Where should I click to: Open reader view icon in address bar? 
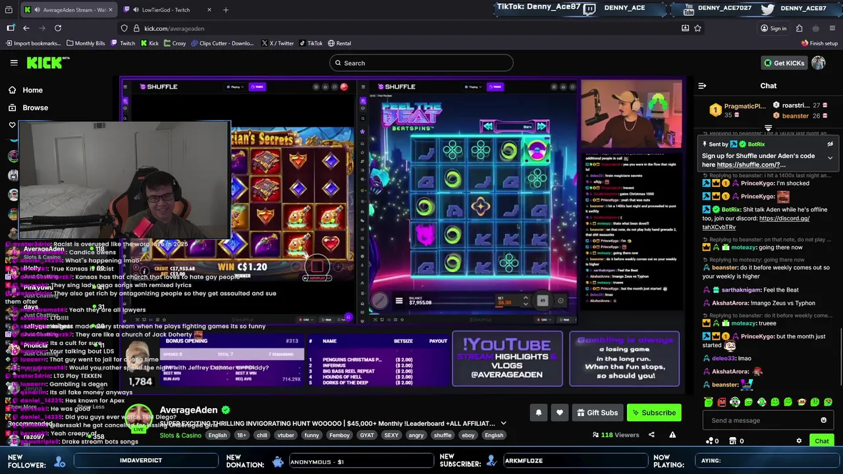(x=685, y=28)
